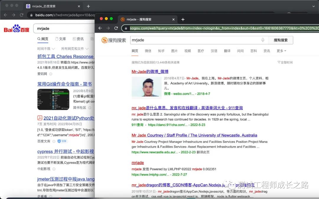Open the Mr-Jade的微博_微博 result
Viewport: 319px width, 199px height.
(150, 71)
